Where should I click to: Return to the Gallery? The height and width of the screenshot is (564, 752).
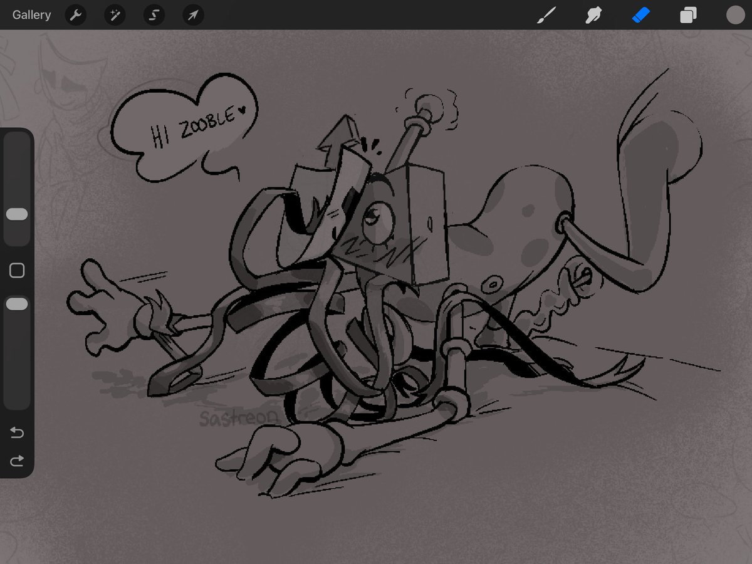click(31, 15)
